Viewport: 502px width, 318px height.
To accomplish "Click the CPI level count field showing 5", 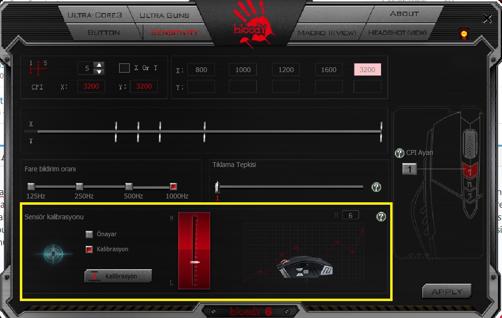I will (87, 68).
